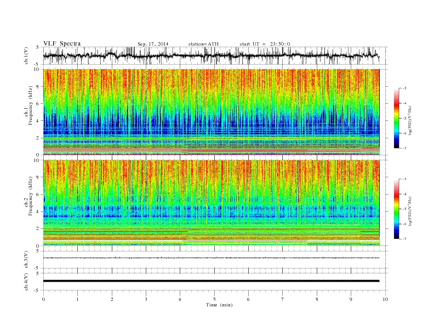Click time axis tick label "2"
This screenshot has width=434, height=336.
112,299
